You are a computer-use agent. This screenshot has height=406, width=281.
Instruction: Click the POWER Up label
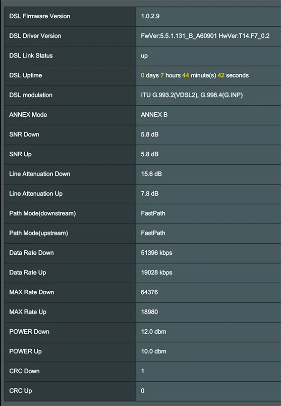(25, 351)
